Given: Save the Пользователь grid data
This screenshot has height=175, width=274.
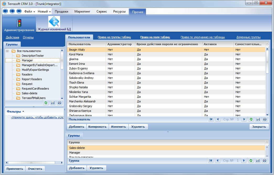Looking at the screenshot, I should click(x=258, y=119).
